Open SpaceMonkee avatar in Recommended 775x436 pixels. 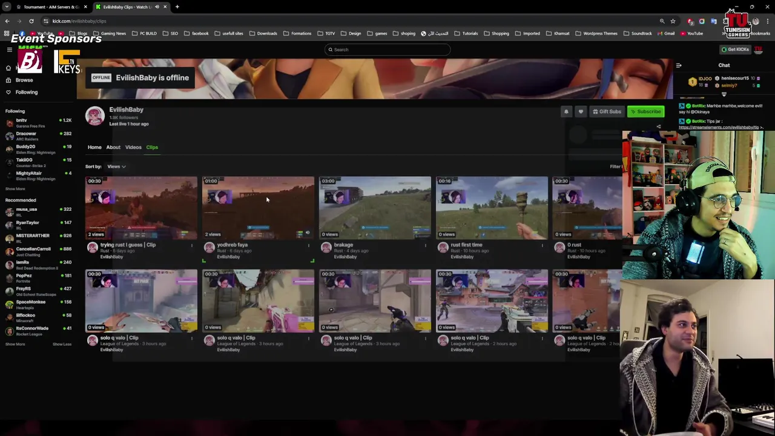click(x=9, y=304)
